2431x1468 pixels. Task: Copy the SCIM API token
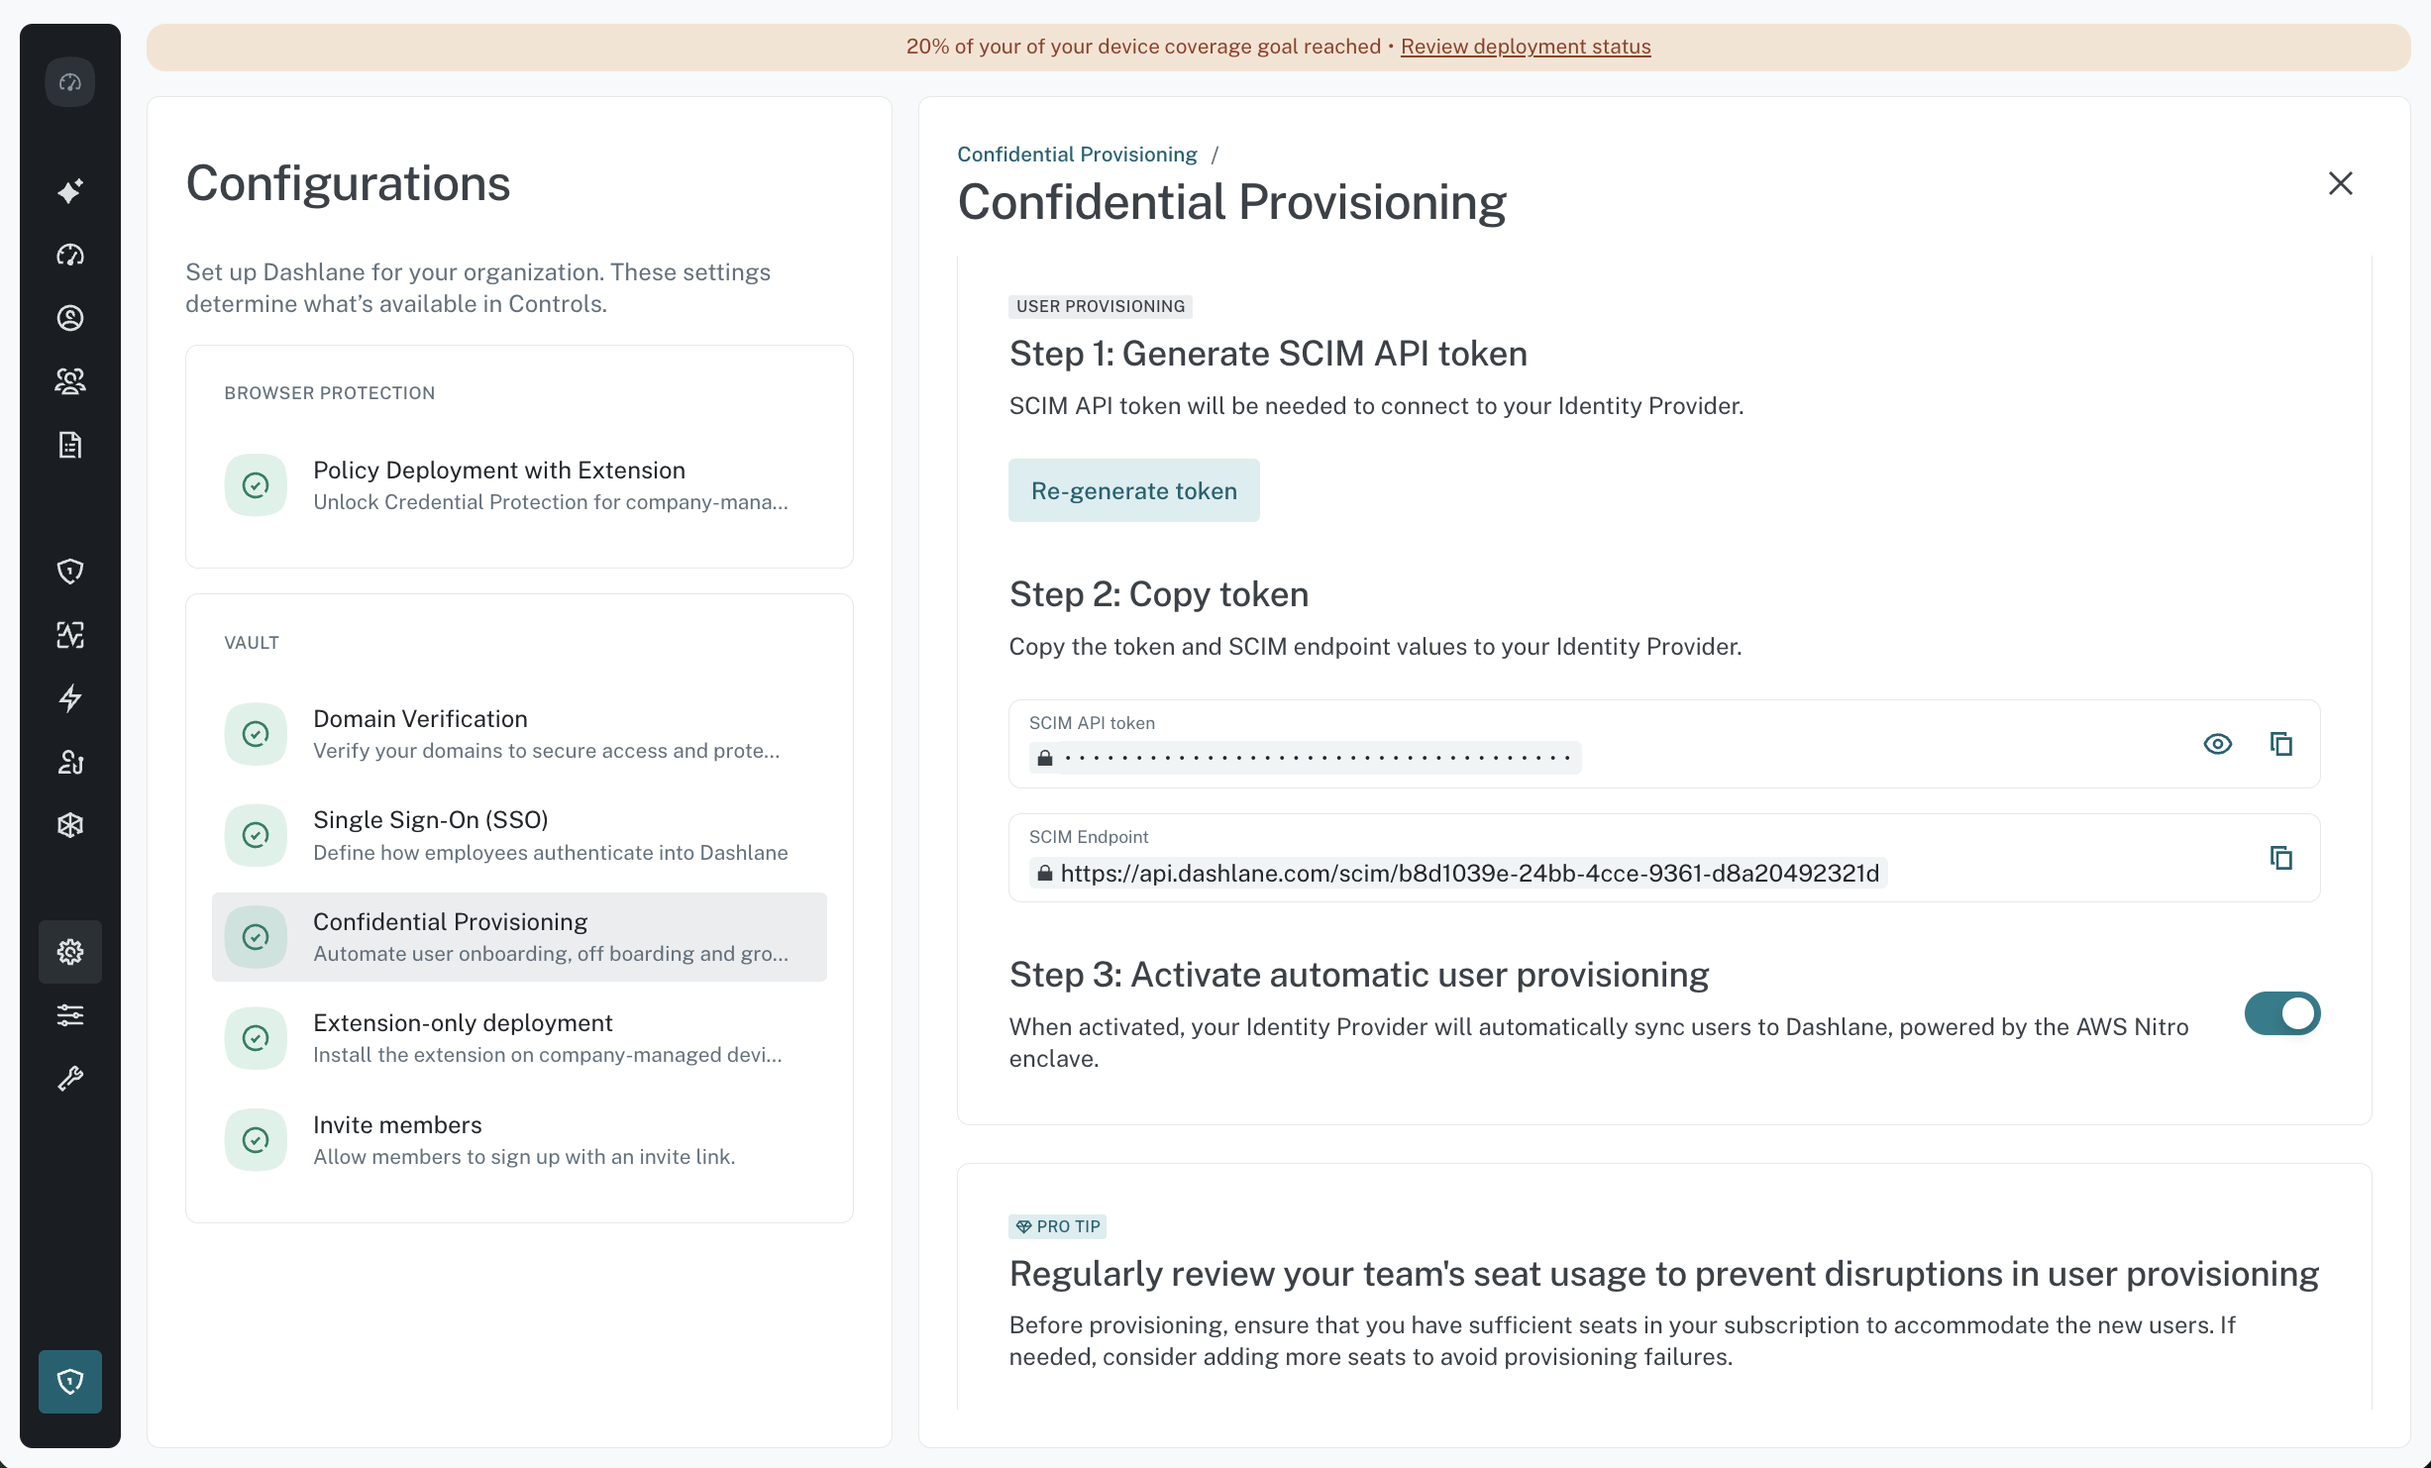[x=2281, y=744]
